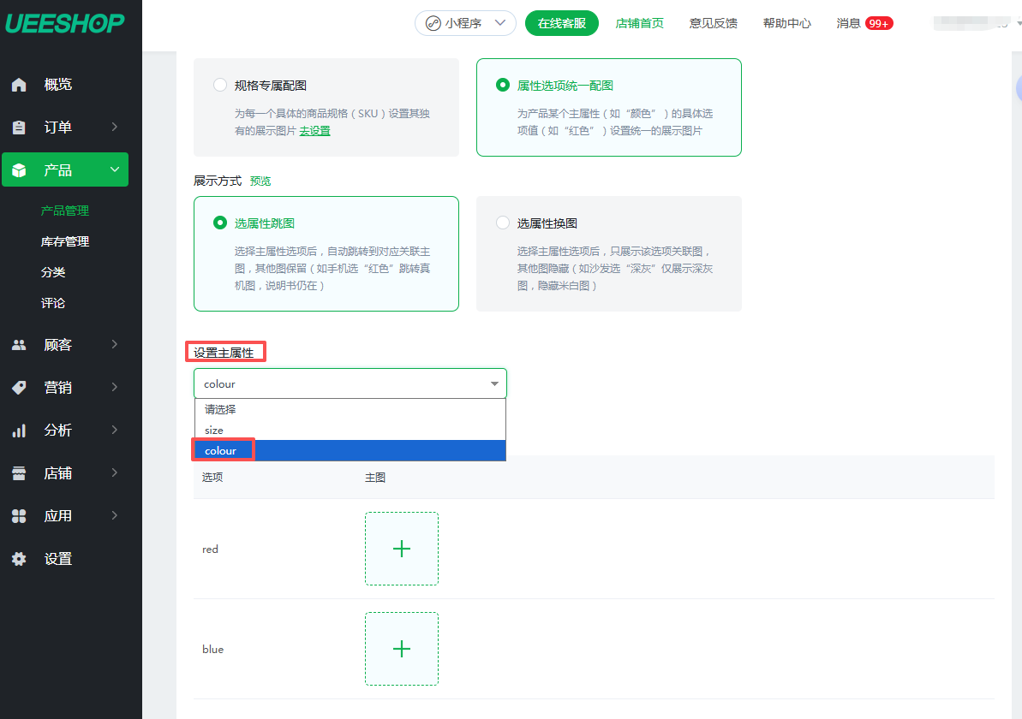
Task: Open 库存管理 in the product submenu
Action: [65, 241]
